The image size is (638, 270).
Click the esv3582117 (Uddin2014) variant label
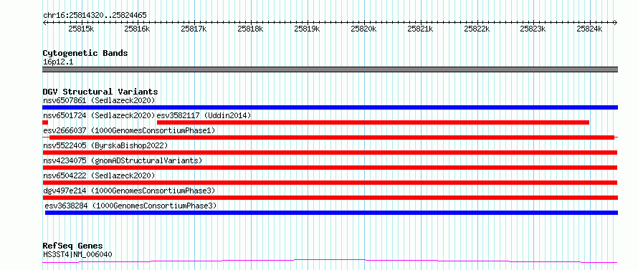204,115
